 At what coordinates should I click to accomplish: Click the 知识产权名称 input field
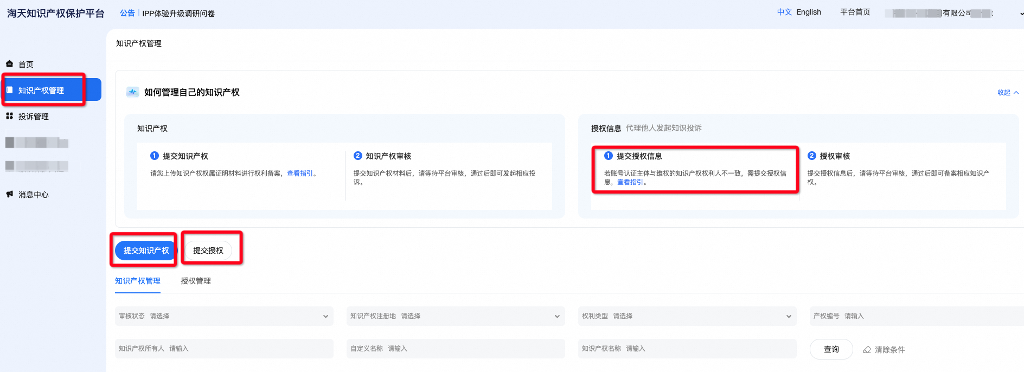(x=687, y=349)
